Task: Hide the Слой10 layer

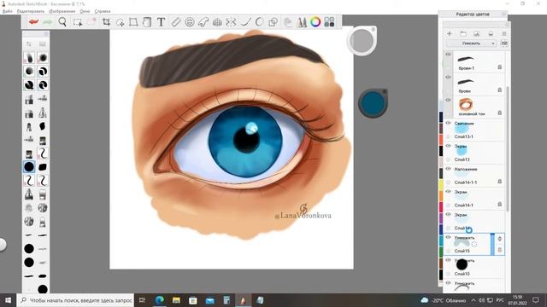Action: click(x=448, y=260)
